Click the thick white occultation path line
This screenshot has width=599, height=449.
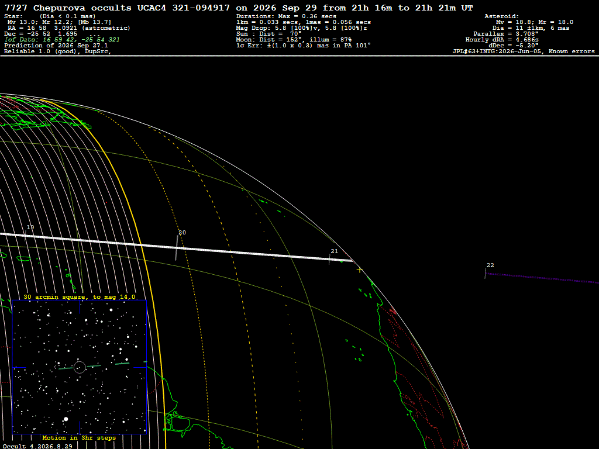click(175, 247)
